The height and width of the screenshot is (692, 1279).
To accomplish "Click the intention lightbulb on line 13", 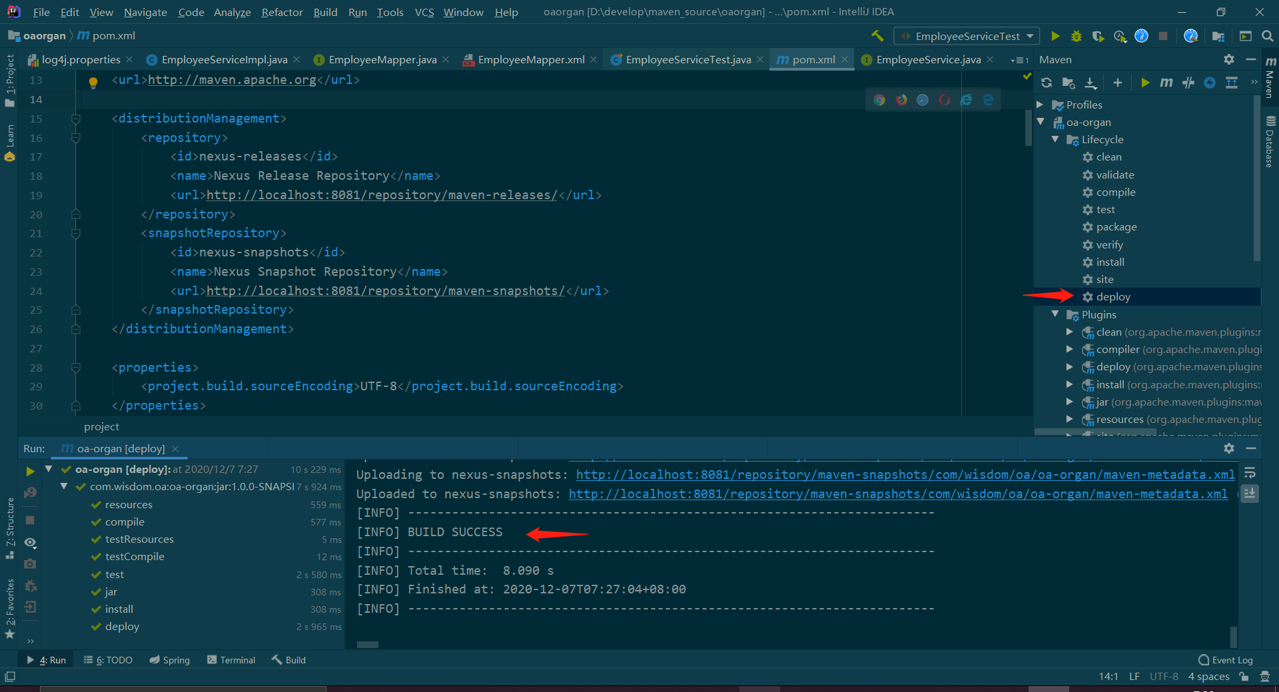I will click(93, 83).
